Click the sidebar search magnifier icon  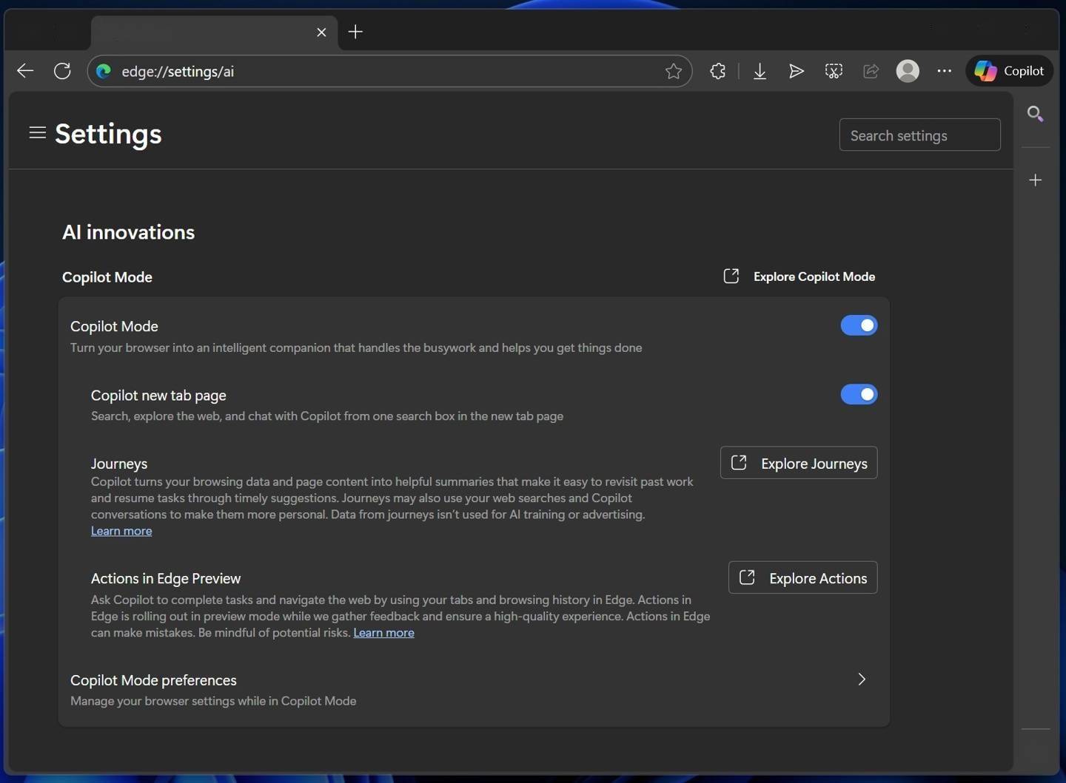(x=1035, y=114)
